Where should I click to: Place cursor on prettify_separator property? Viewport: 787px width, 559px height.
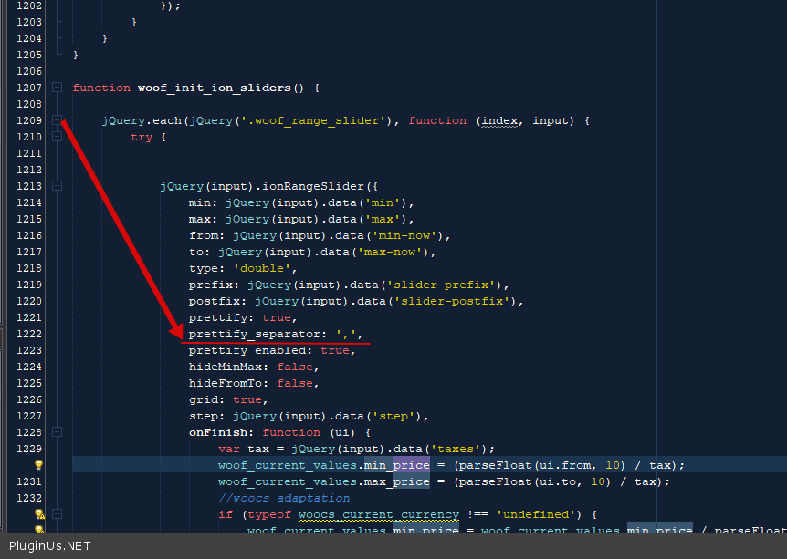click(x=256, y=334)
